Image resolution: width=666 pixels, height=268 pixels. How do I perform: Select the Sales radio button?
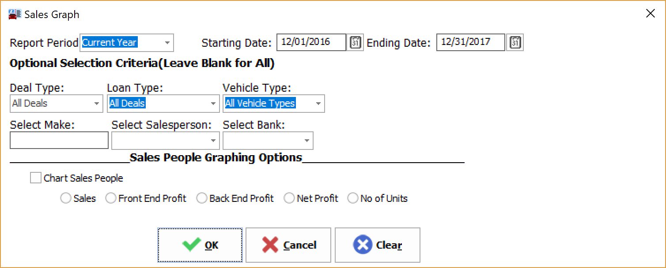(x=66, y=198)
